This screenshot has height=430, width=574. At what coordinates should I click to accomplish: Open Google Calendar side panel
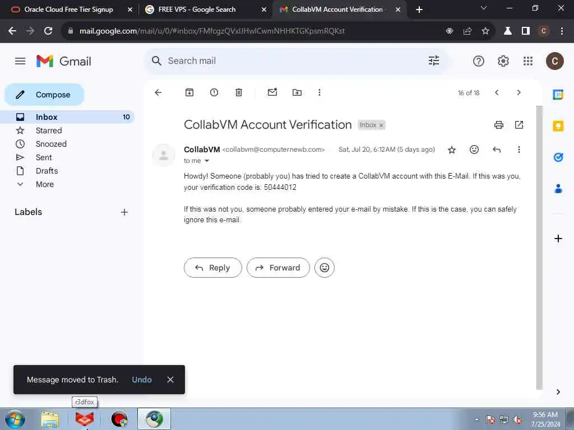point(558,94)
